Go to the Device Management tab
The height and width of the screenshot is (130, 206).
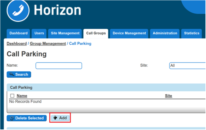pyautogui.click(x=129, y=33)
